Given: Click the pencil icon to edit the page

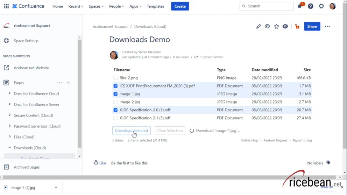Looking at the screenshot, I should click(x=258, y=26).
